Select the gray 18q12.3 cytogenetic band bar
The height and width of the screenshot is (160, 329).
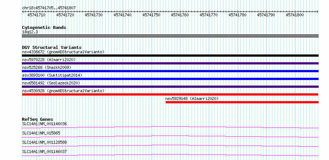tap(170, 36)
